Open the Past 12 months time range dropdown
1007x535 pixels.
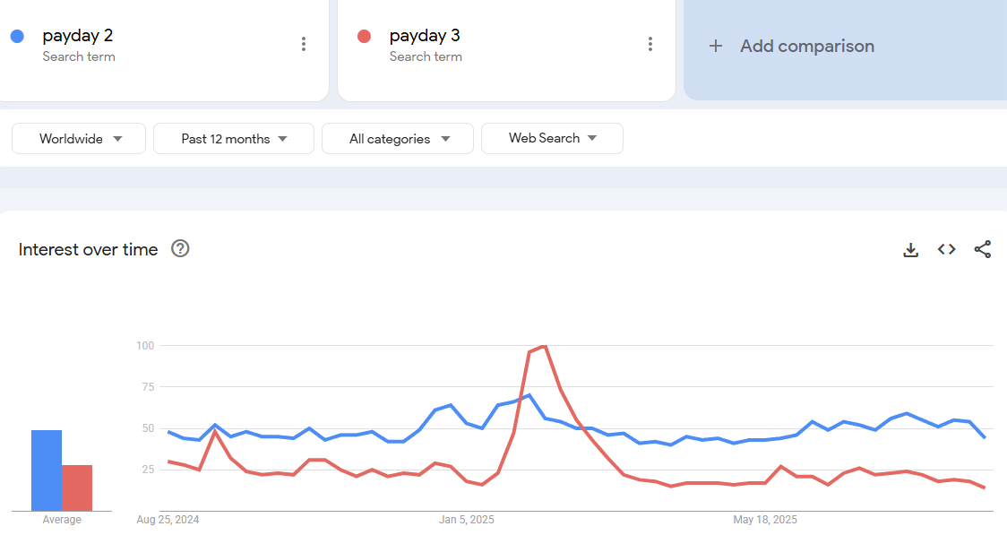[234, 139]
